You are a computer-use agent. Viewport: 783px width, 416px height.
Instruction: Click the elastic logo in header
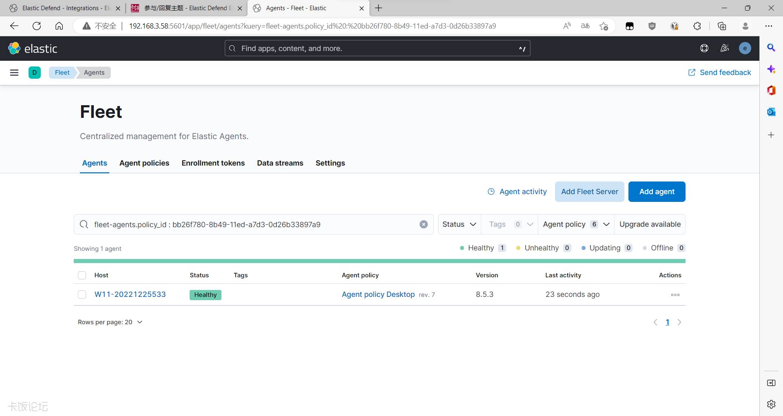coord(33,49)
